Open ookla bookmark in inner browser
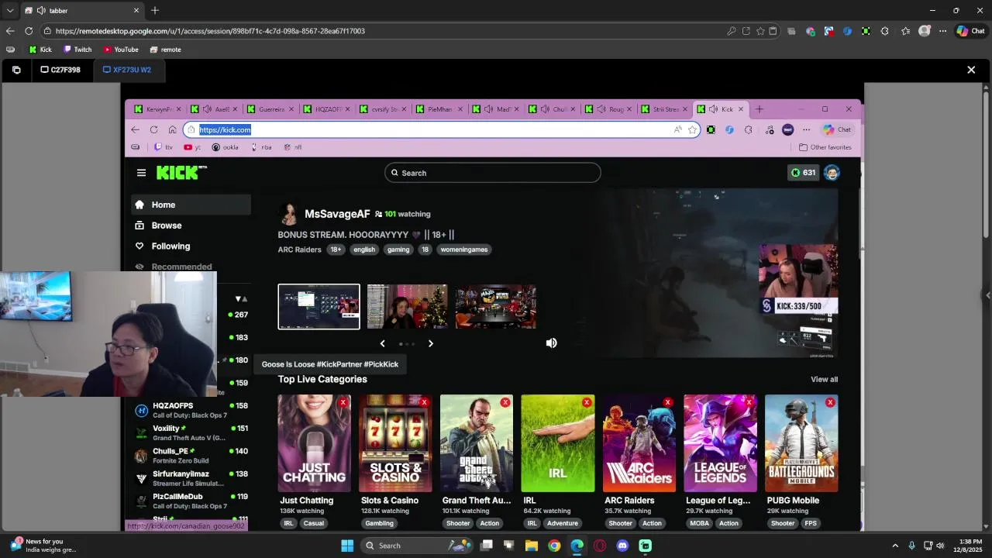992x558 pixels. pyautogui.click(x=226, y=147)
